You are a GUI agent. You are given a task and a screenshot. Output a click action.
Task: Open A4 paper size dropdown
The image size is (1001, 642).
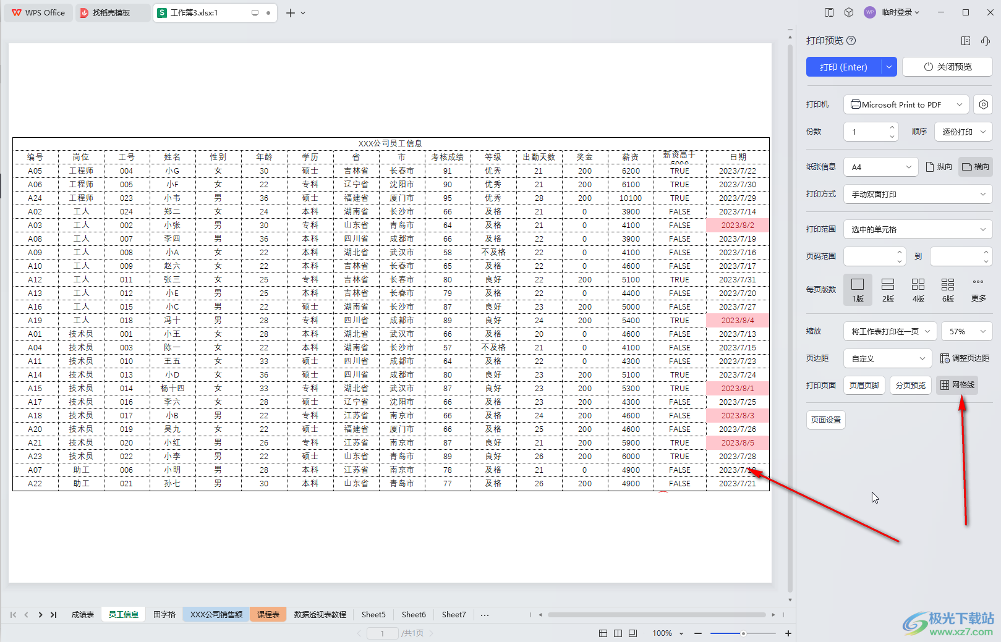pos(881,167)
